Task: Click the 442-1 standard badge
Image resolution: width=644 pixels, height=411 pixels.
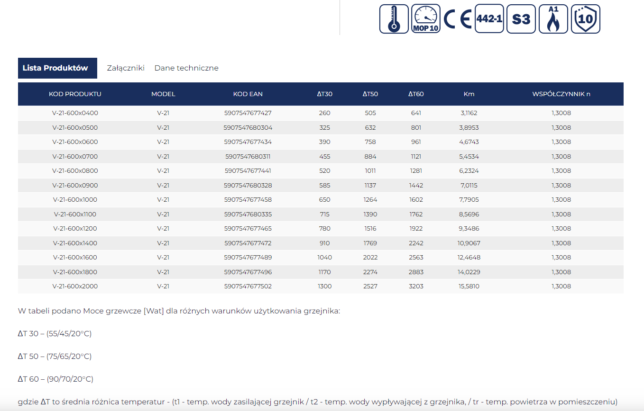Action: 489,19
